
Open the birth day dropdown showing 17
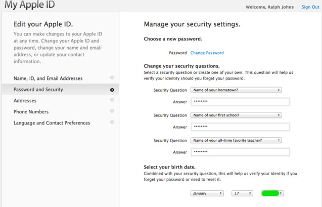click(242, 193)
